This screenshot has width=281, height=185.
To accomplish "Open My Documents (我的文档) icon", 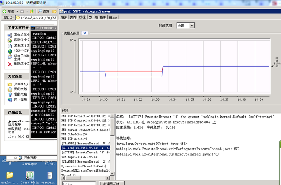I will (x=10, y=89).
